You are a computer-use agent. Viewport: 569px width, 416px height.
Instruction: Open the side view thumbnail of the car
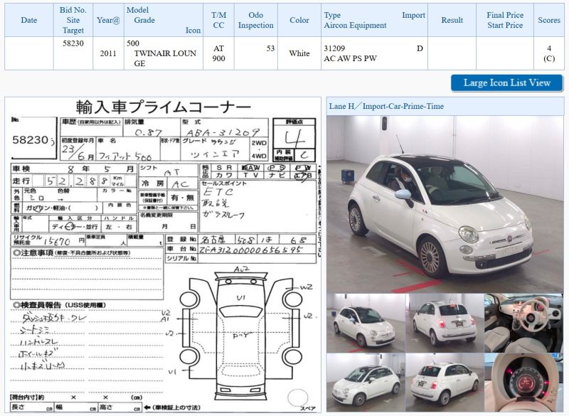[366, 383]
